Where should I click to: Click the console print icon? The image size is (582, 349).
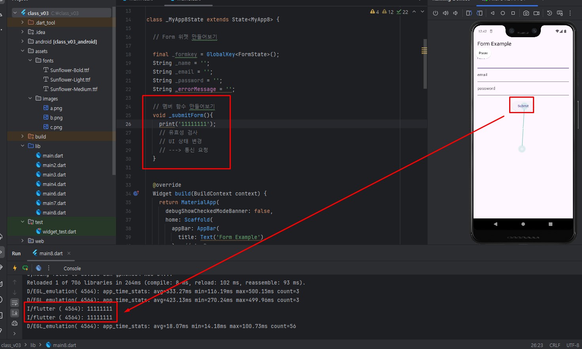coord(15,323)
